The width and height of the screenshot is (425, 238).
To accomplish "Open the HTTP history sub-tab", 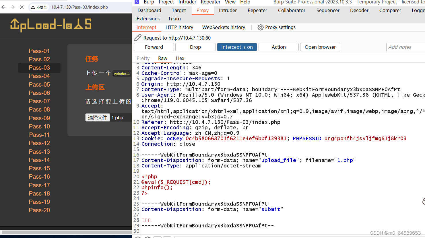I will tap(179, 27).
